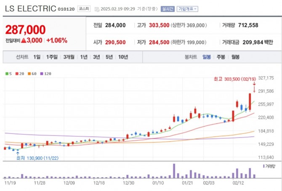Click the current price 287,000
Viewport: 282px width, 191px height.
point(26,30)
